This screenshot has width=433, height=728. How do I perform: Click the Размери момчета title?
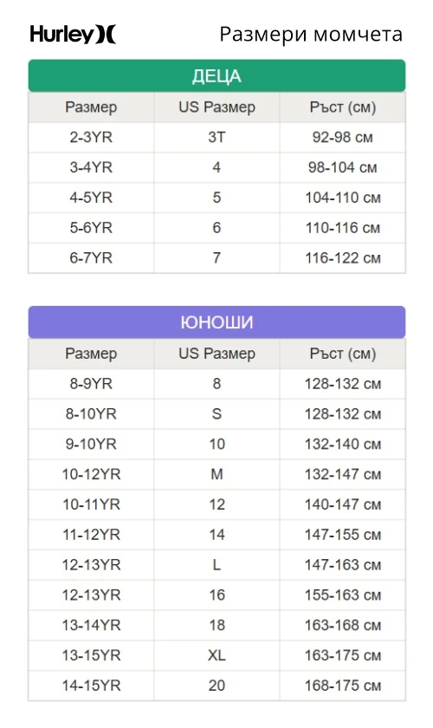click(311, 35)
